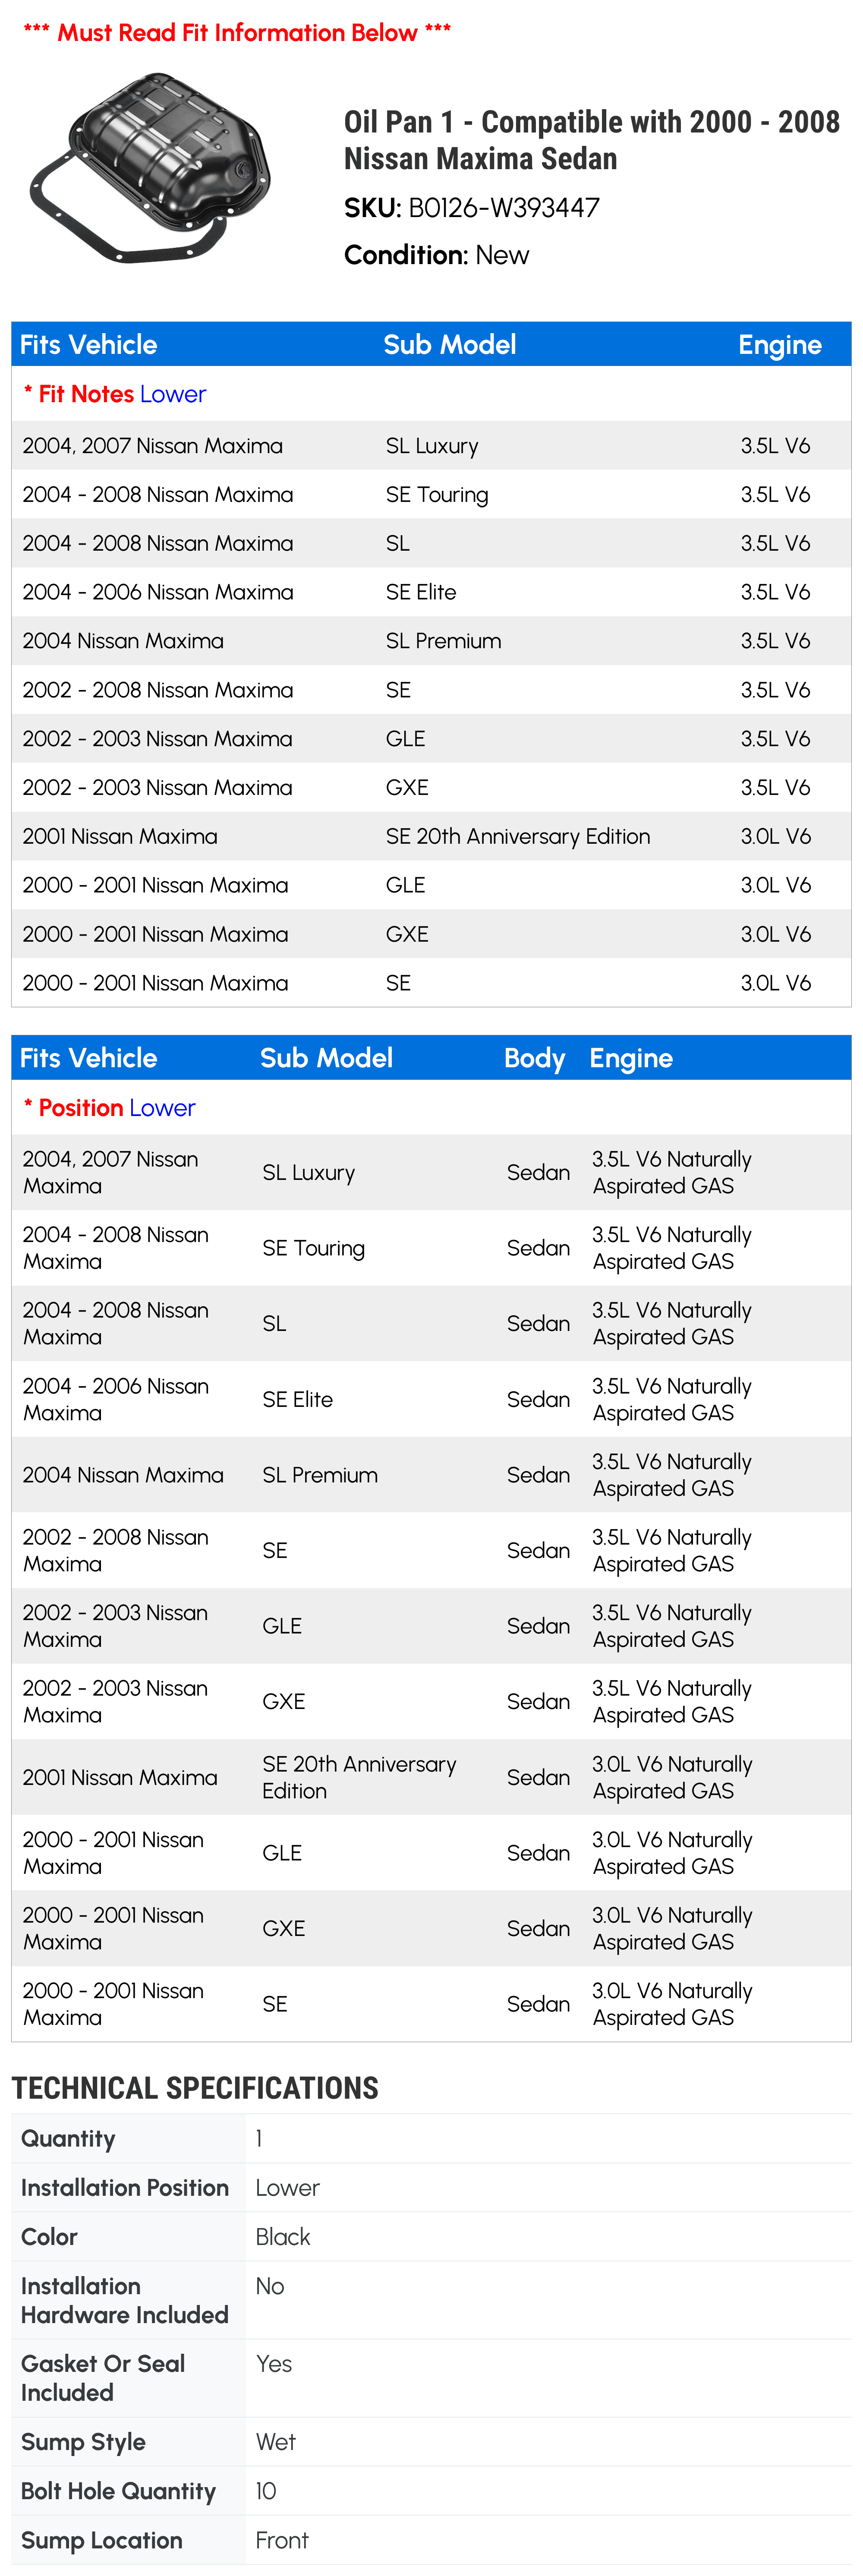
Task: Select the SL Premium Sedan row
Action: (x=431, y=1475)
